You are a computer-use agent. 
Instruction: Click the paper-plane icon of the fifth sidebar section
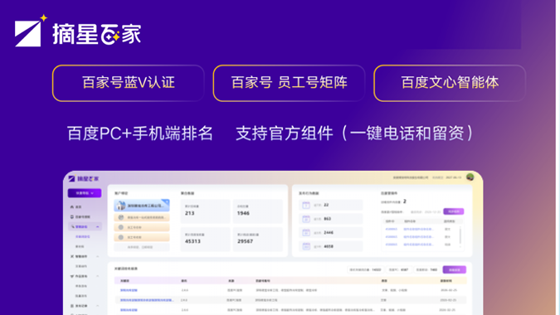pos(72,276)
